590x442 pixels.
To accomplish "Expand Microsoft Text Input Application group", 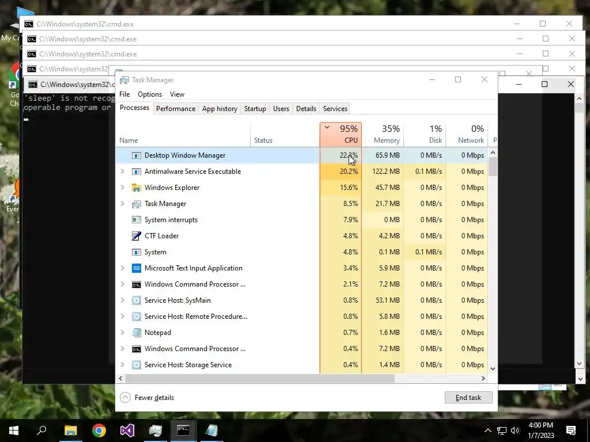I will pos(122,268).
